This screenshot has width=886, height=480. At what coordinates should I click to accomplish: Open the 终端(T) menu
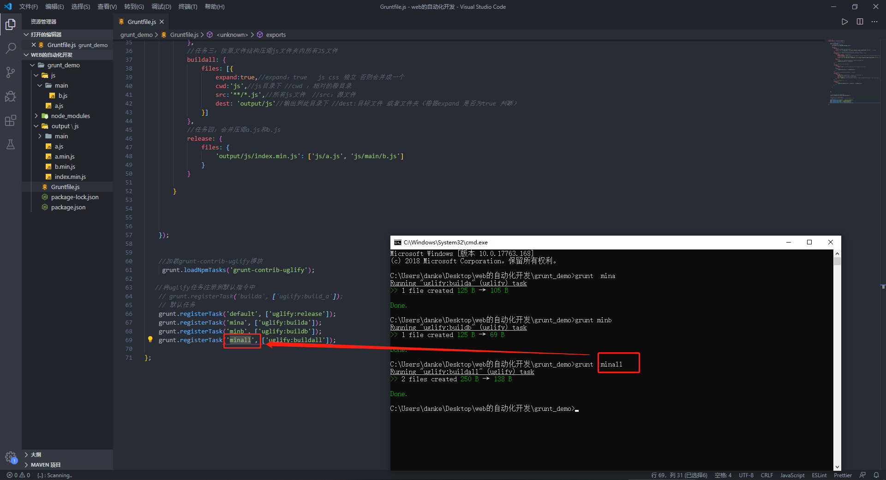click(x=188, y=6)
